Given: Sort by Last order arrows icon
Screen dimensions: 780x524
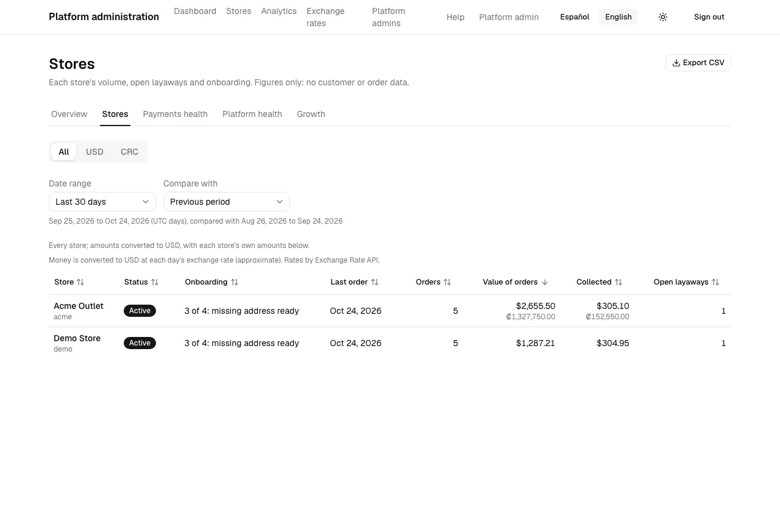Looking at the screenshot, I should click(x=375, y=282).
